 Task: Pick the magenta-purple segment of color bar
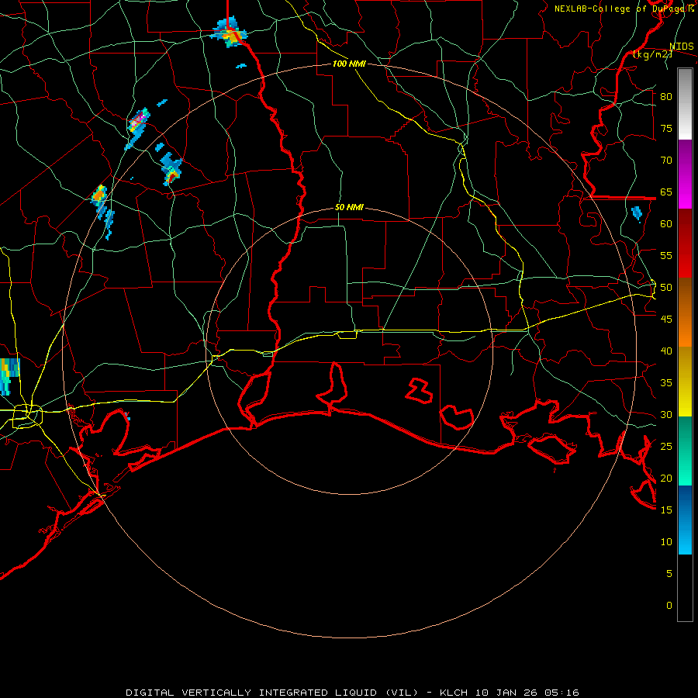tap(685, 174)
